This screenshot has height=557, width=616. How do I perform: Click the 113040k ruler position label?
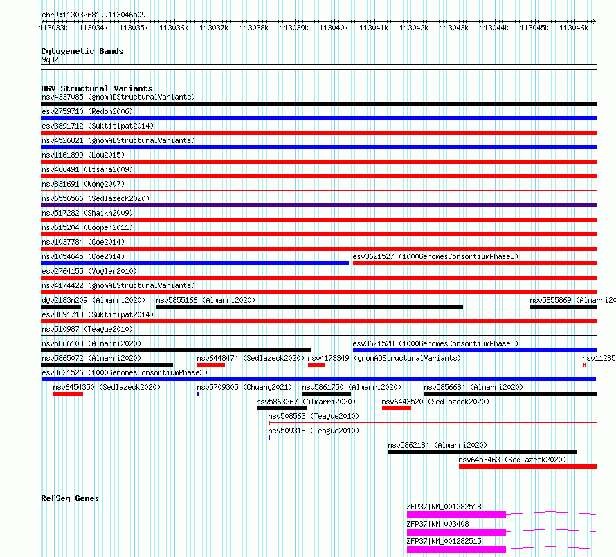[x=334, y=28]
